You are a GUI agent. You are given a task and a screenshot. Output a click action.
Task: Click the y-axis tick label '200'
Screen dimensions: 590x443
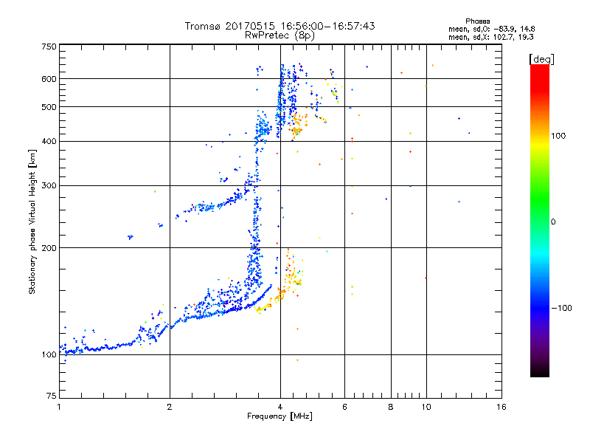click(x=49, y=248)
